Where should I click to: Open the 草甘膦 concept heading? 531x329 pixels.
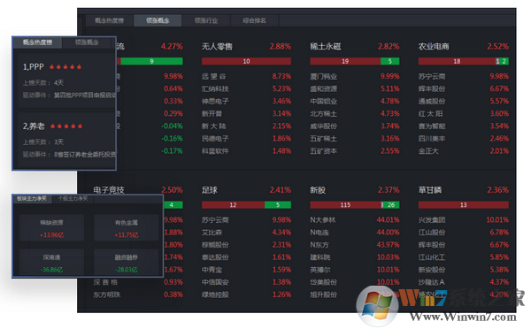click(430, 190)
